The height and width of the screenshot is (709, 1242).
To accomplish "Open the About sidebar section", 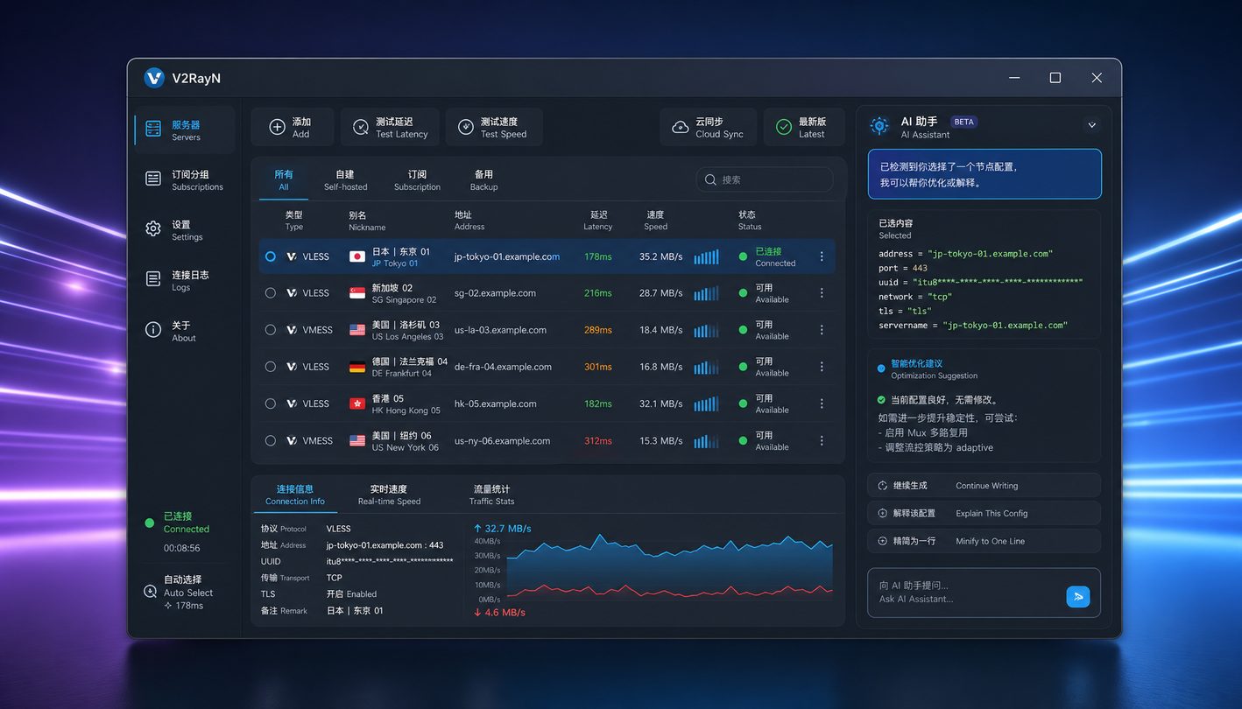I will (x=185, y=331).
